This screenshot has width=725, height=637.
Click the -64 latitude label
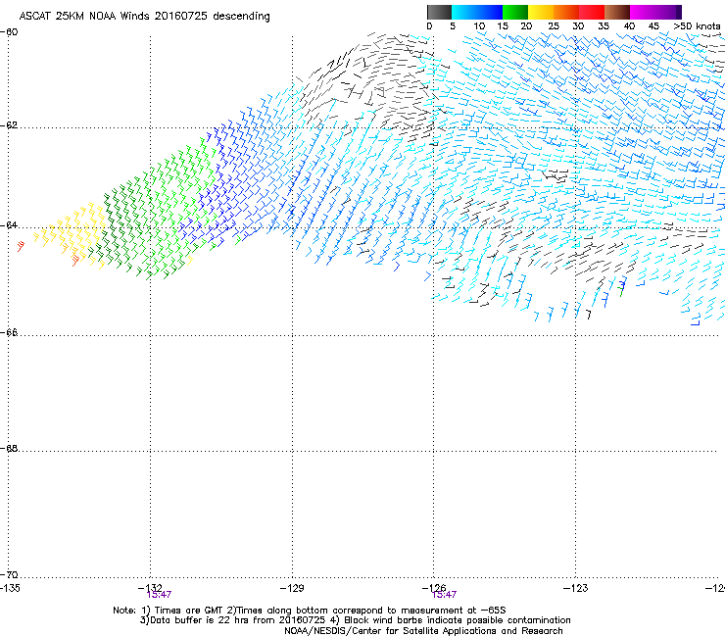pyautogui.click(x=9, y=225)
